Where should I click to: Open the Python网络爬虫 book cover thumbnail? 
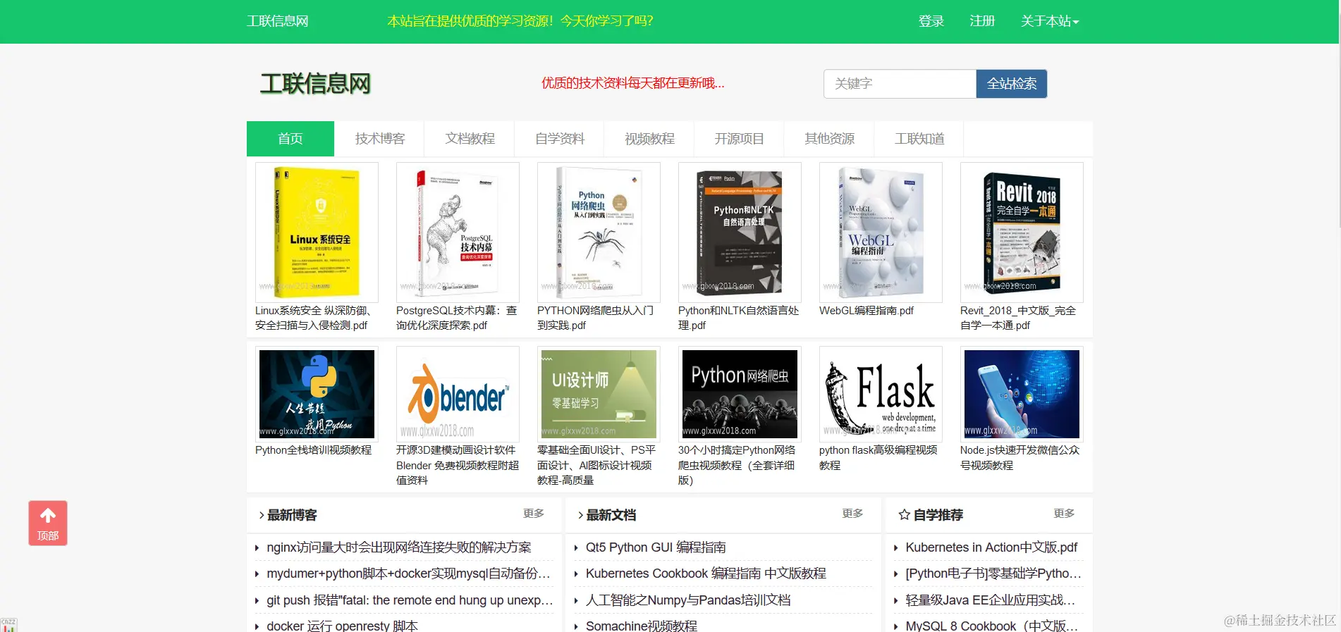(599, 233)
